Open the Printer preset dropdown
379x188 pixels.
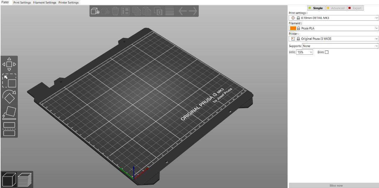tap(334, 39)
